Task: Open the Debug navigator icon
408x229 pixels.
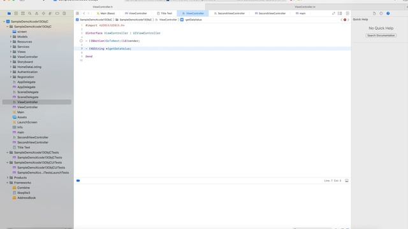Action: coord(50,13)
